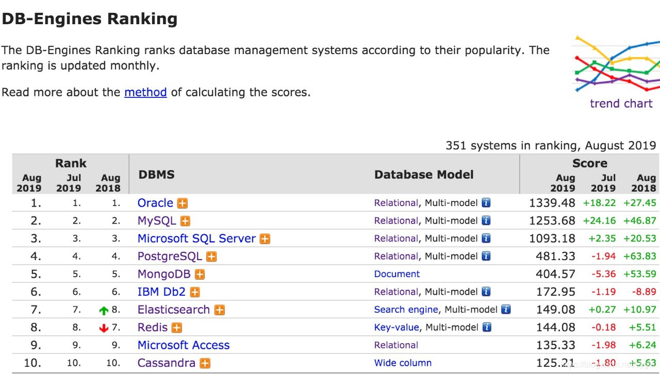Select Oracle's score 1339.48
Screen dimensions: 660x374
point(552,203)
